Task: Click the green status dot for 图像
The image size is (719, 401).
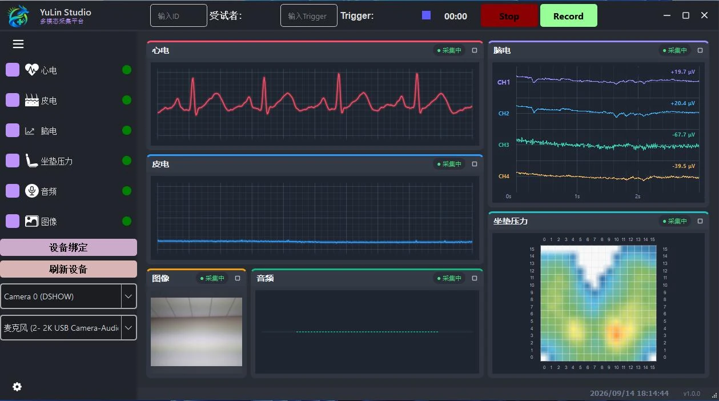Action: click(127, 221)
